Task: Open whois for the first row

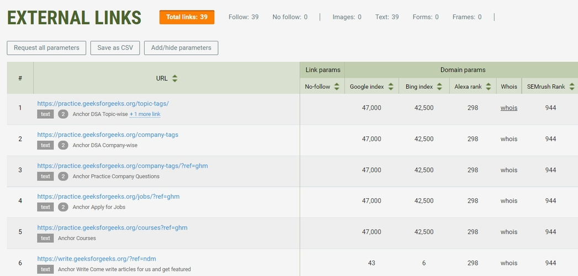Action: (508, 108)
